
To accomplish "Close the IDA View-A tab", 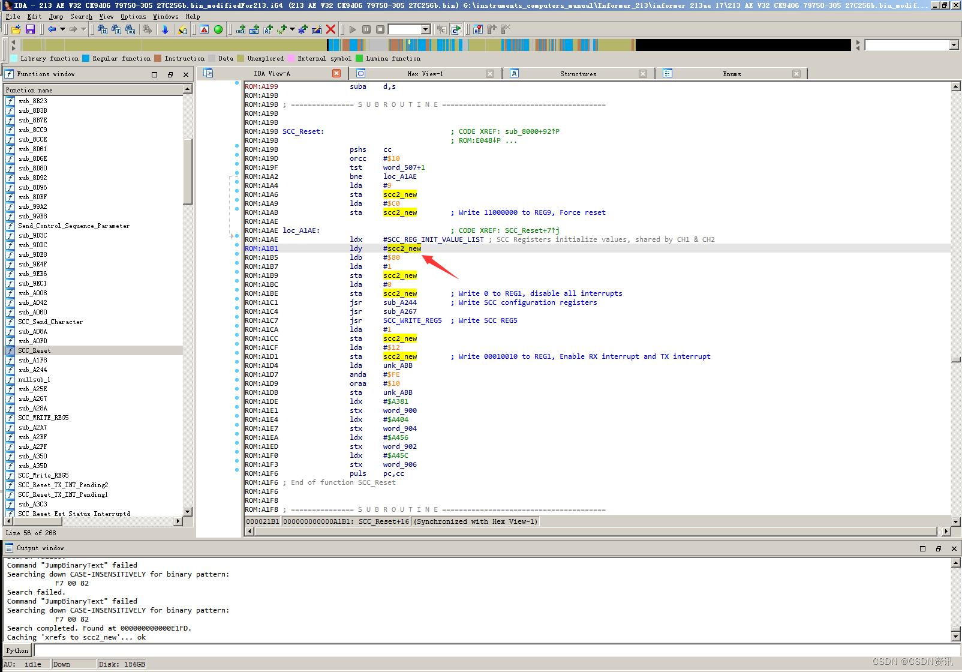I will click(x=336, y=73).
